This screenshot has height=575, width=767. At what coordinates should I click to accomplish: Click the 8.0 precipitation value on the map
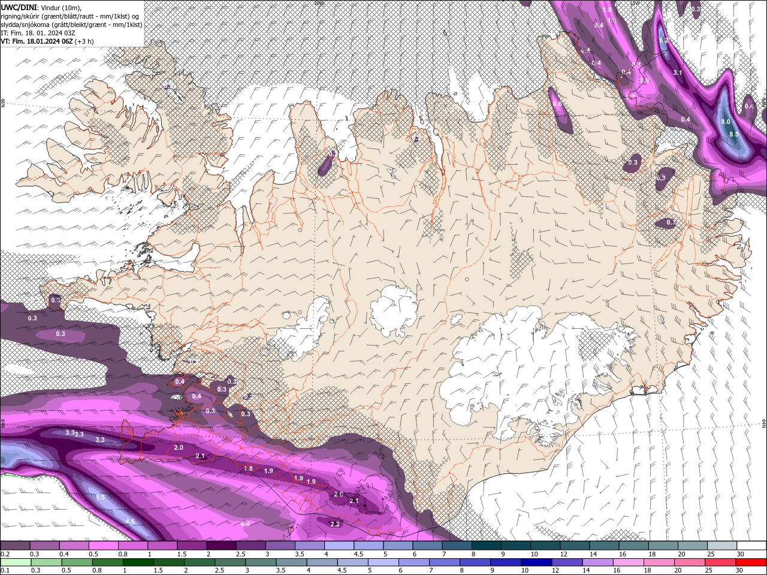pos(725,122)
